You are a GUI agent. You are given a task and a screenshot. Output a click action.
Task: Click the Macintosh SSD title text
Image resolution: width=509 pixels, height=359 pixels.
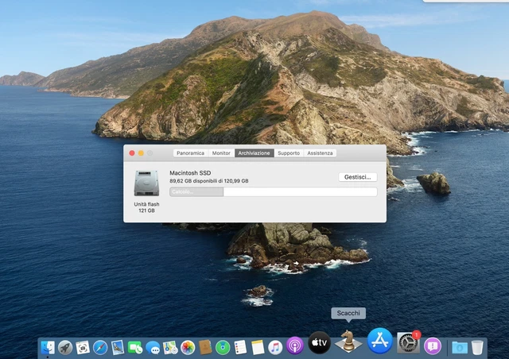coord(190,173)
